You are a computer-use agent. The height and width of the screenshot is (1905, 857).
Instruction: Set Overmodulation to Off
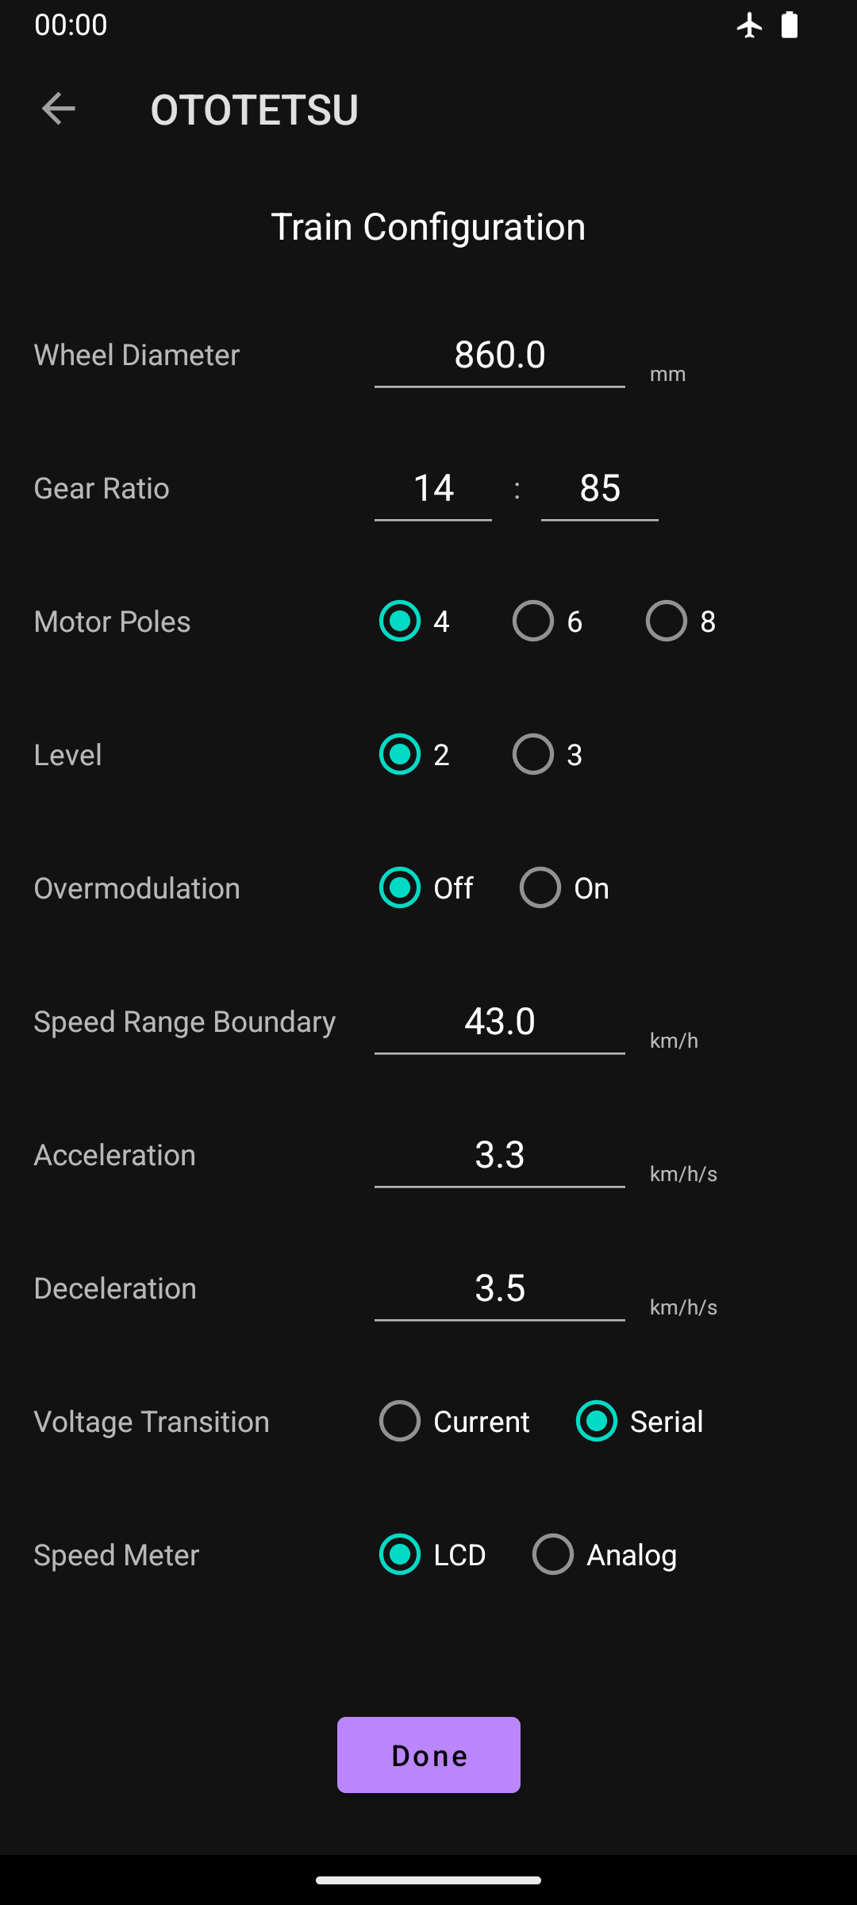(427, 887)
